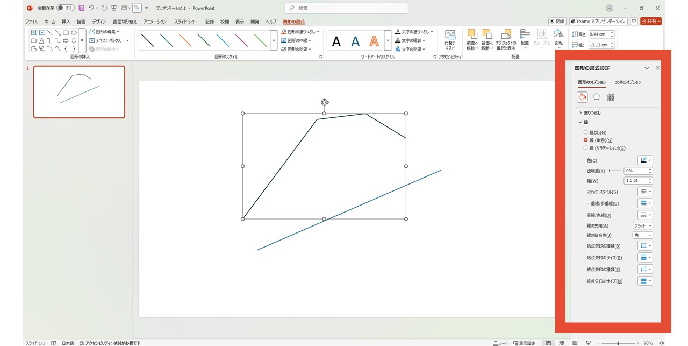Screen dimensions: 688x346
Task: Select the 線 (グラデーション) radio button
Action: (586, 148)
